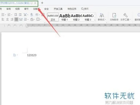Close the 文字文稿1 document tab
Image resolution: width=140 pixels, height=105 pixels.
pyautogui.click(x=35, y=3)
